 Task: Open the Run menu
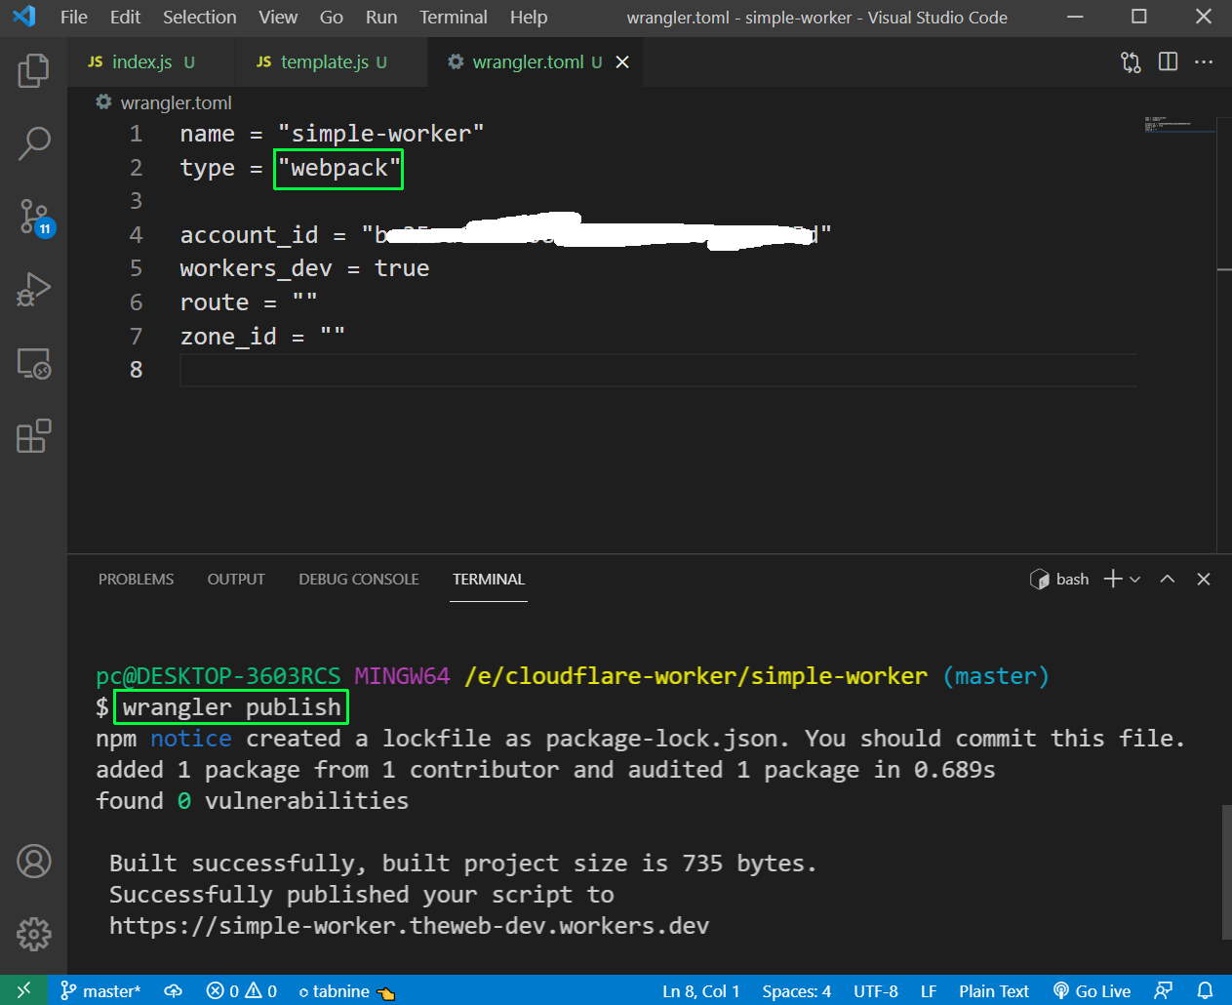pos(381,18)
